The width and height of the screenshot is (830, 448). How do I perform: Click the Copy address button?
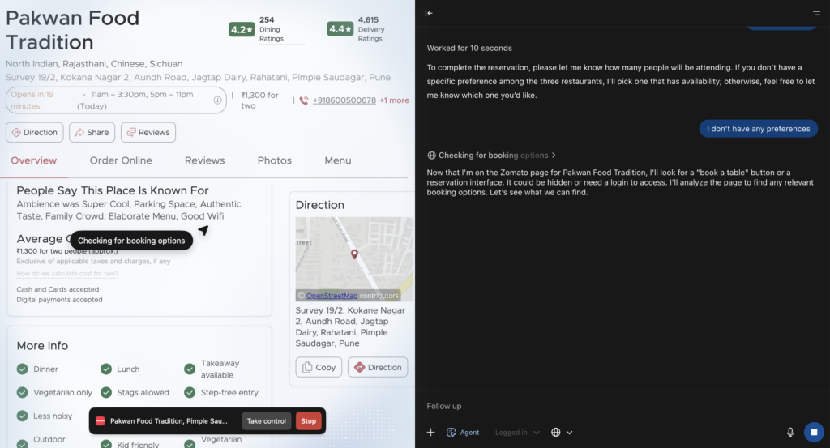pyautogui.click(x=319, y=367)
